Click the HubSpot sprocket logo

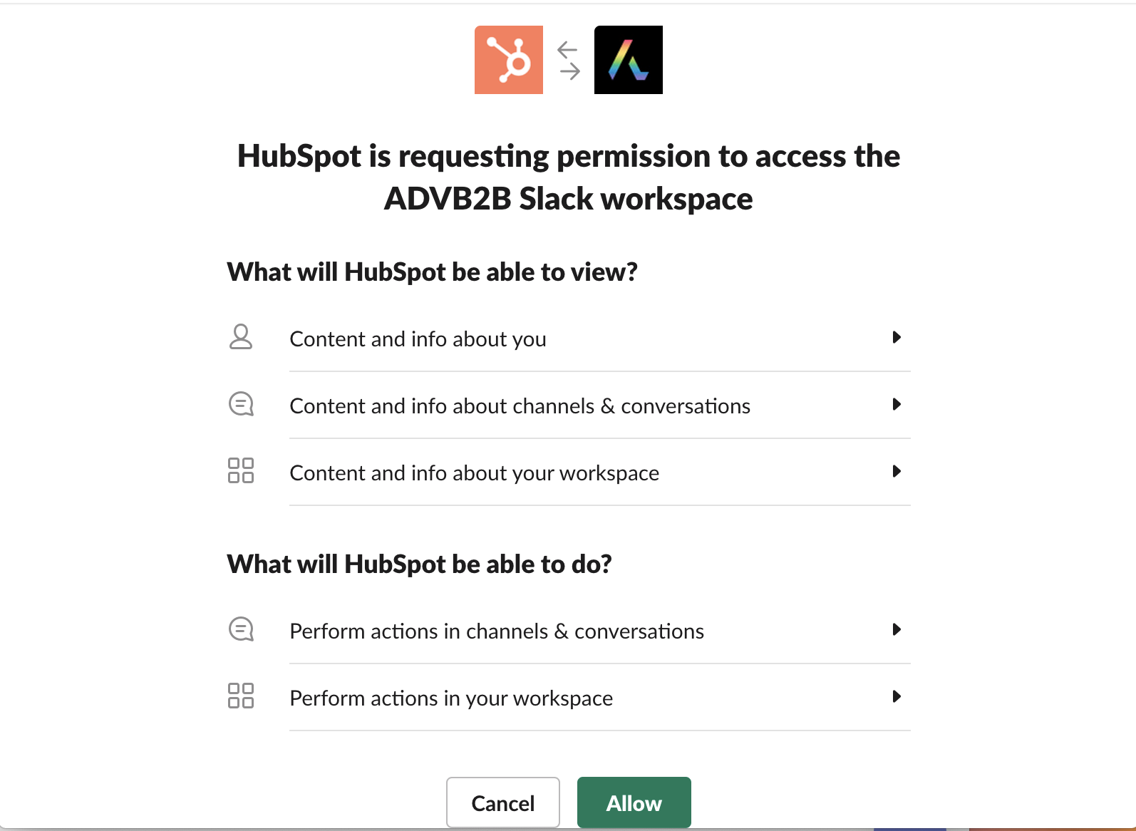[x=508, y=60]
